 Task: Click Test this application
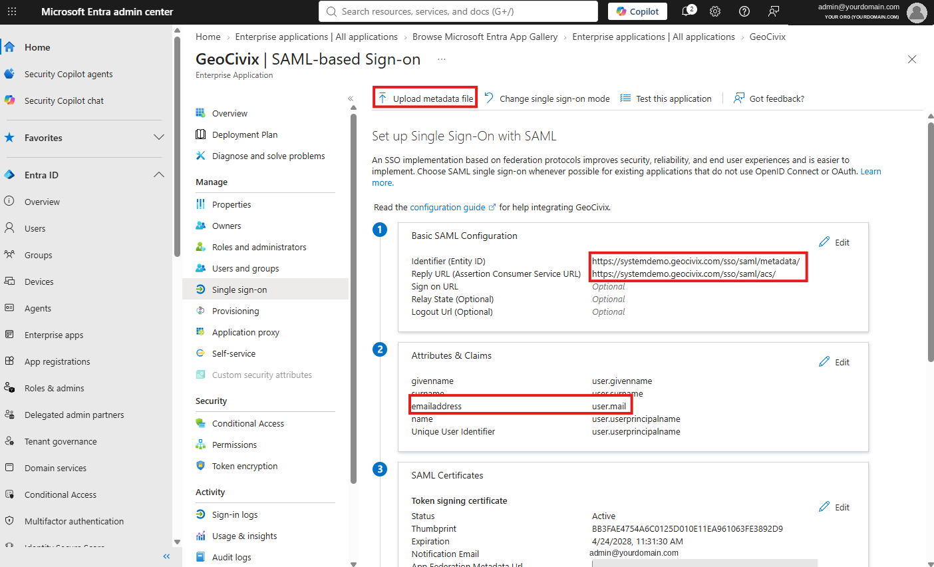666,98
